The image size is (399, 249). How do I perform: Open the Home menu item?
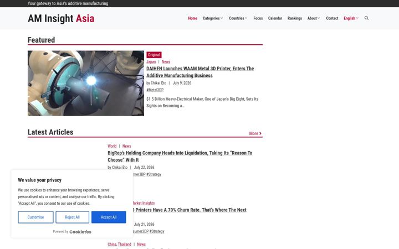pos(193,18)
